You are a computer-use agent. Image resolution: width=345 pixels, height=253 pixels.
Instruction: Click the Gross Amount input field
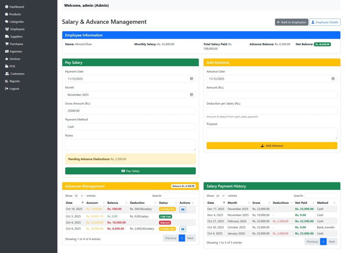[130, 111]
